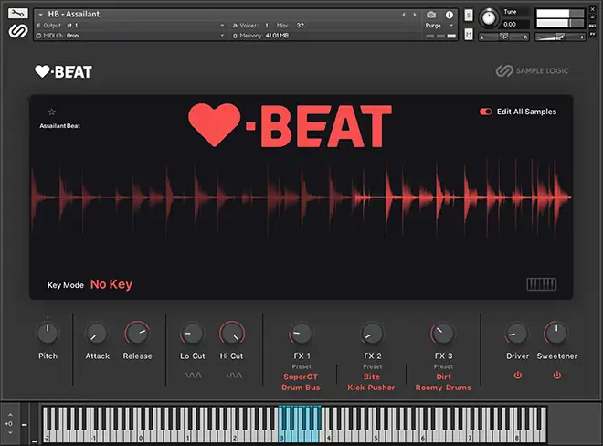
Task: Adjust the pan slider under Tune knob
Action: coord(503,37)
